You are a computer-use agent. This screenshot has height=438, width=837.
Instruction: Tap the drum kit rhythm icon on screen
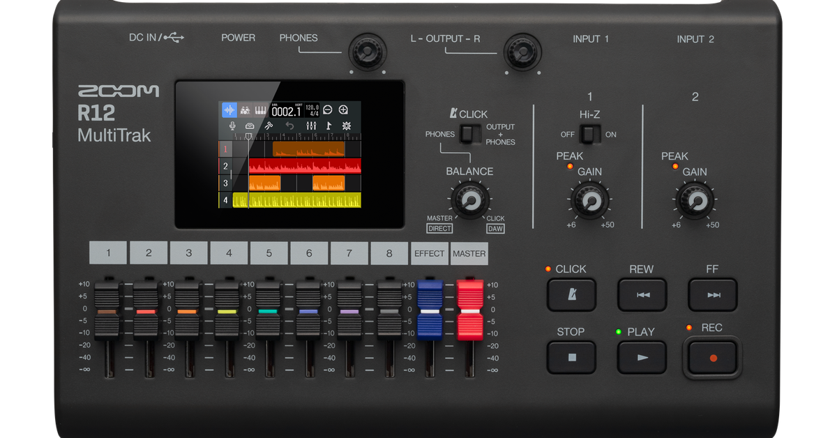point(245,110)
